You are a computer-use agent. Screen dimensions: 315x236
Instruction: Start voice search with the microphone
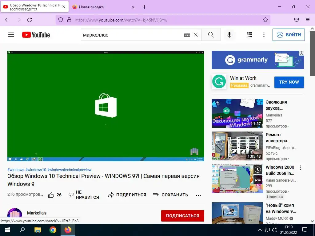click(x=229, y=35)
